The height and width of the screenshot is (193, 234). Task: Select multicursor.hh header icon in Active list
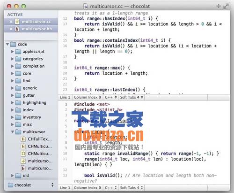point(17,29)
